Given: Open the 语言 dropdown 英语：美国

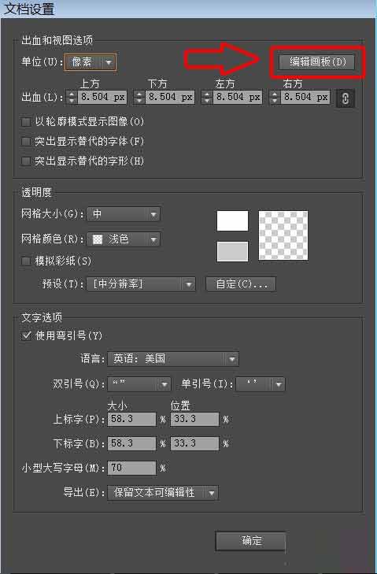Looking at the screenshot, I should tap(173, 359).
